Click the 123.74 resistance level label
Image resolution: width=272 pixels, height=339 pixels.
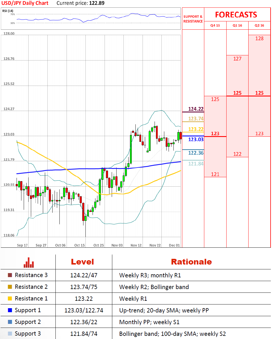(x=196, y=119)
